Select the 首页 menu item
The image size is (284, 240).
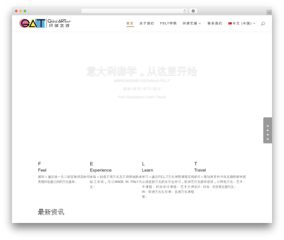(130, 23)
